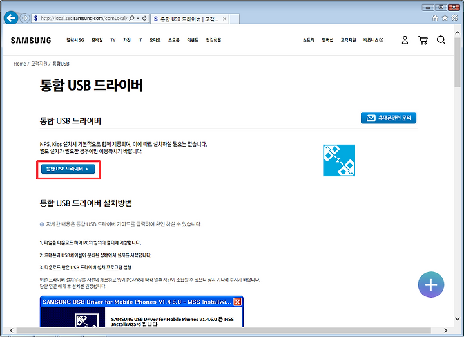This screenshot has height=337, width=464.
Task: Click the installer dialog title bar text
Action: tap(137, 302)
